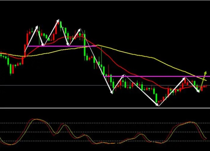Select the upper dashed oscillator level line

pyautogui.click(x=105, y=123)
